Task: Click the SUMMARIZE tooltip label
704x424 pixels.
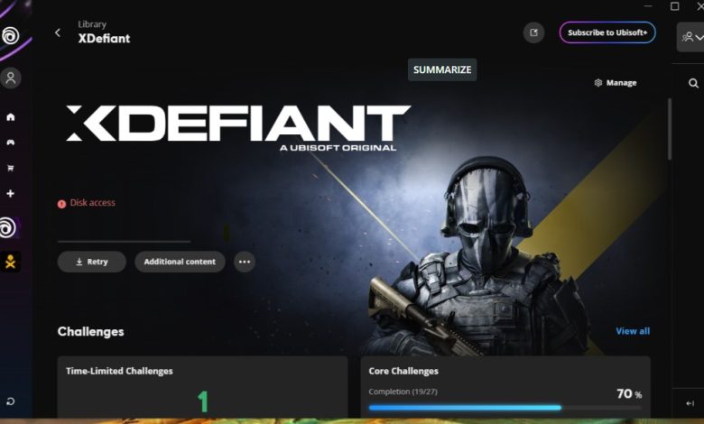Action: pos(442,69)
